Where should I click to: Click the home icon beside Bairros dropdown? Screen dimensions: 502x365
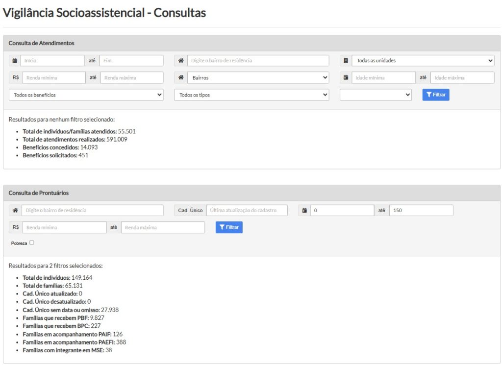[x=181, y=77]
